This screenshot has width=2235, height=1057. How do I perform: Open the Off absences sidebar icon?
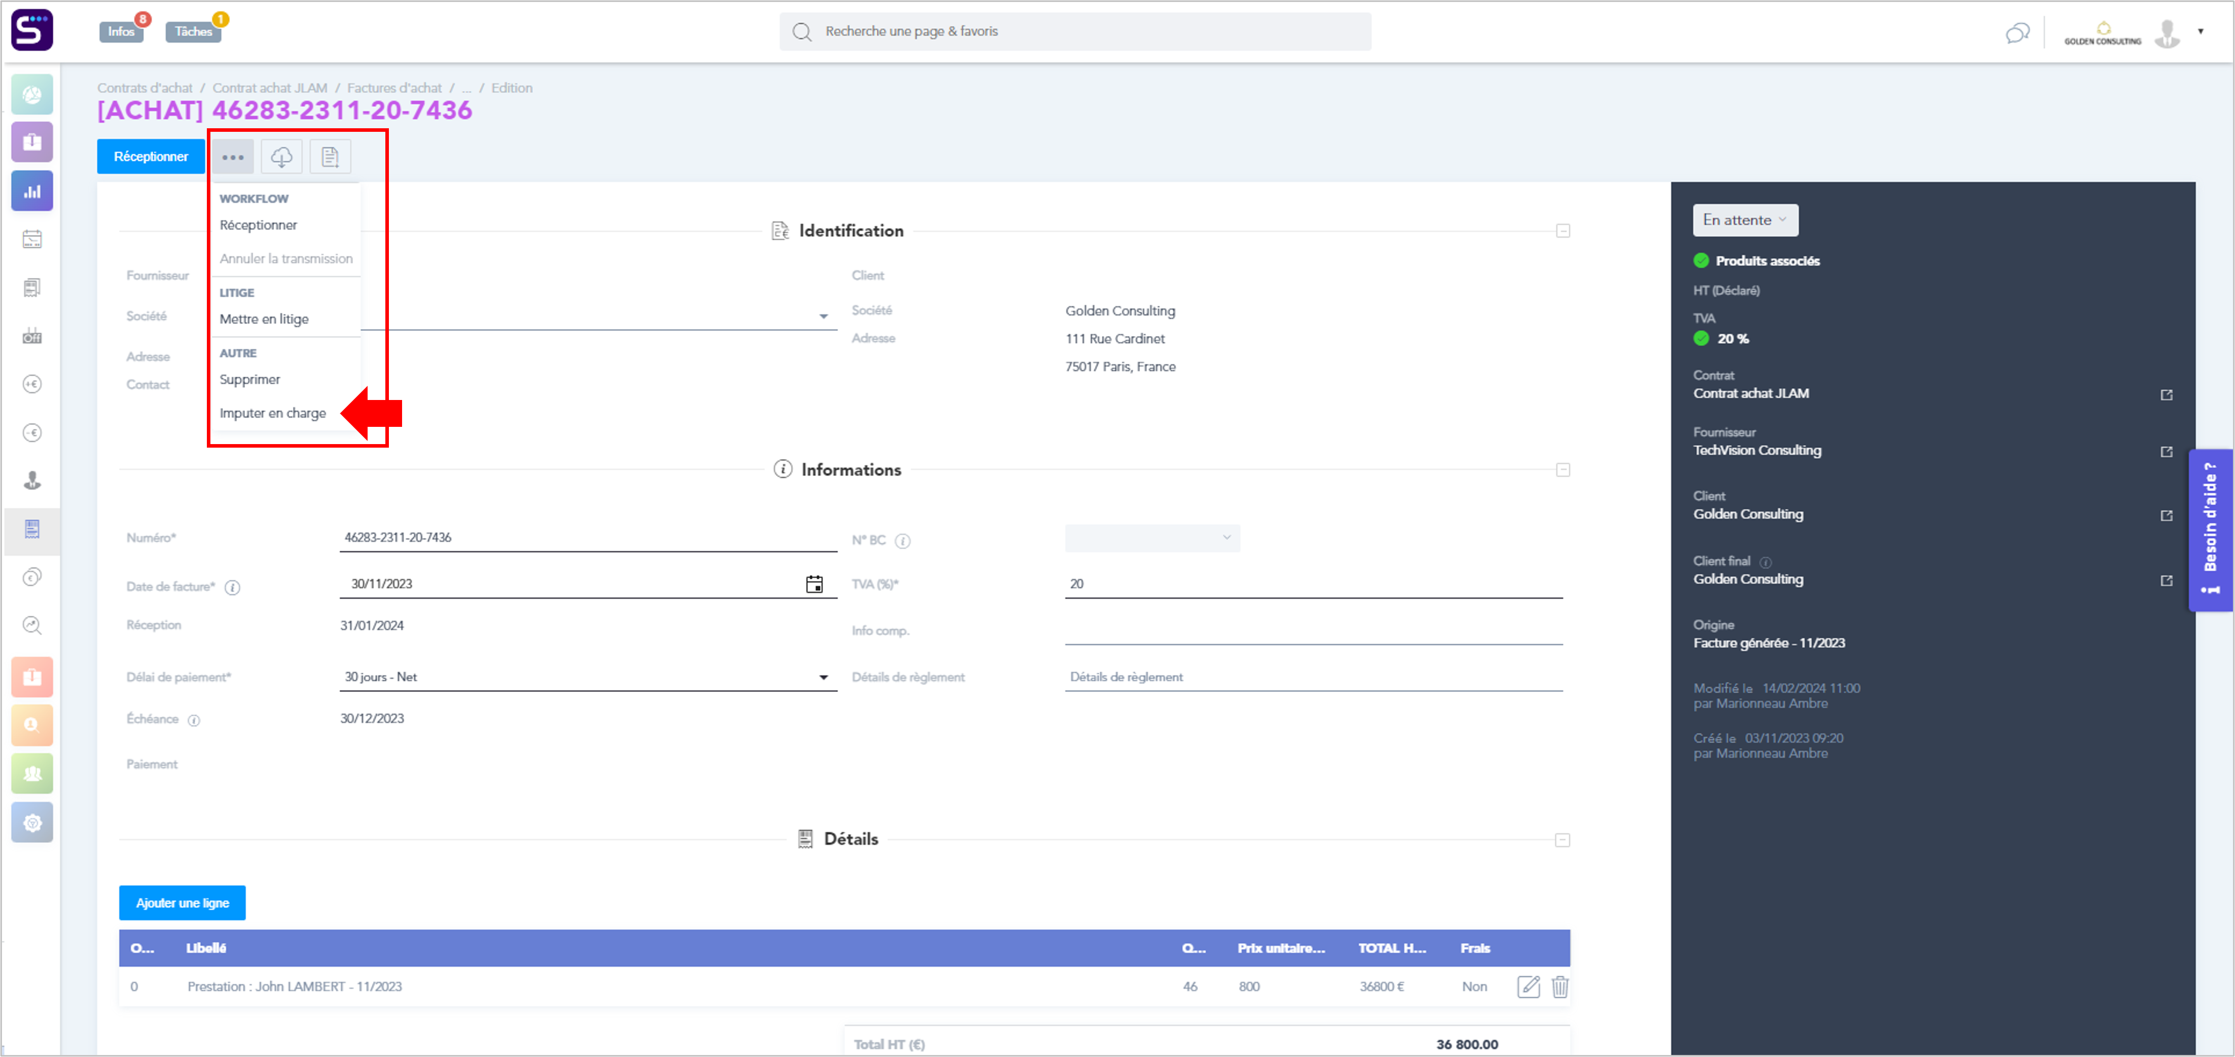point(32,336)
